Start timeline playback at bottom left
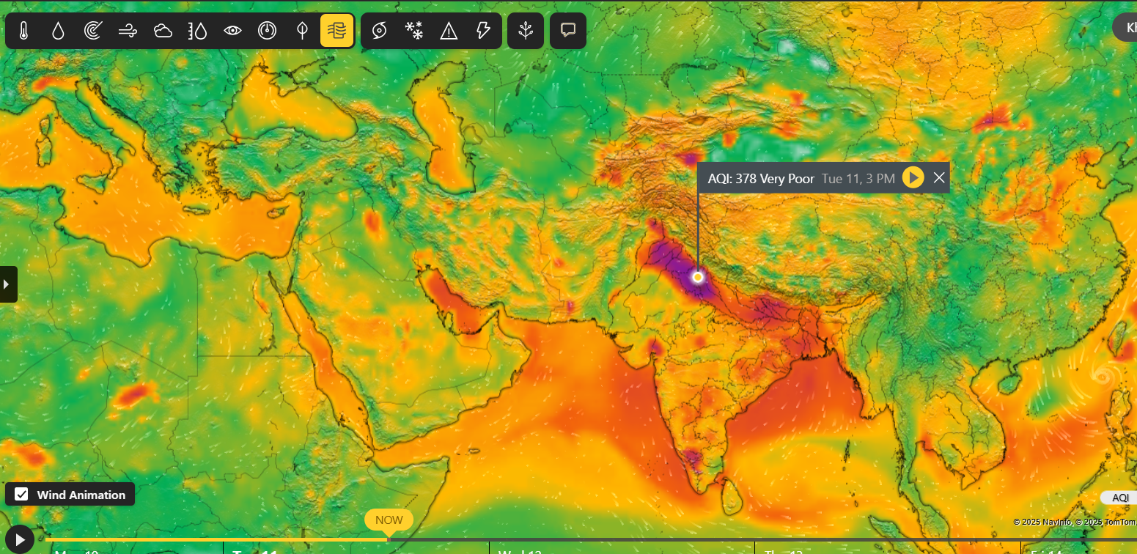 (18, 539)
